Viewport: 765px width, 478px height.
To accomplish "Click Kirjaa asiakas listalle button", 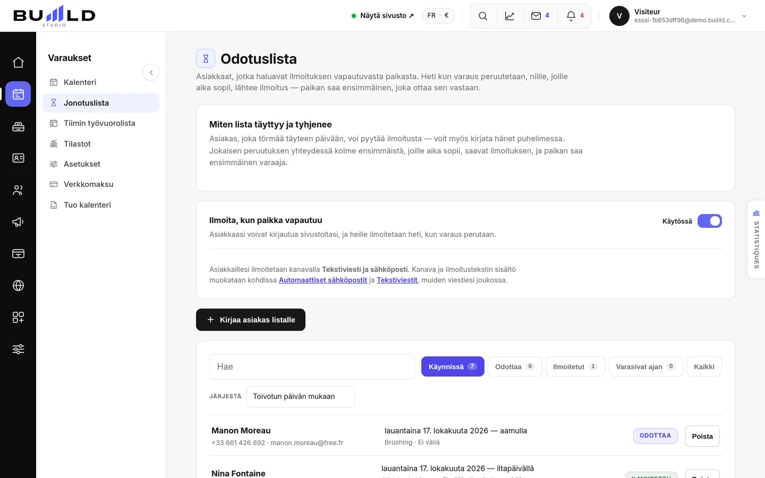I will point(251,320).
